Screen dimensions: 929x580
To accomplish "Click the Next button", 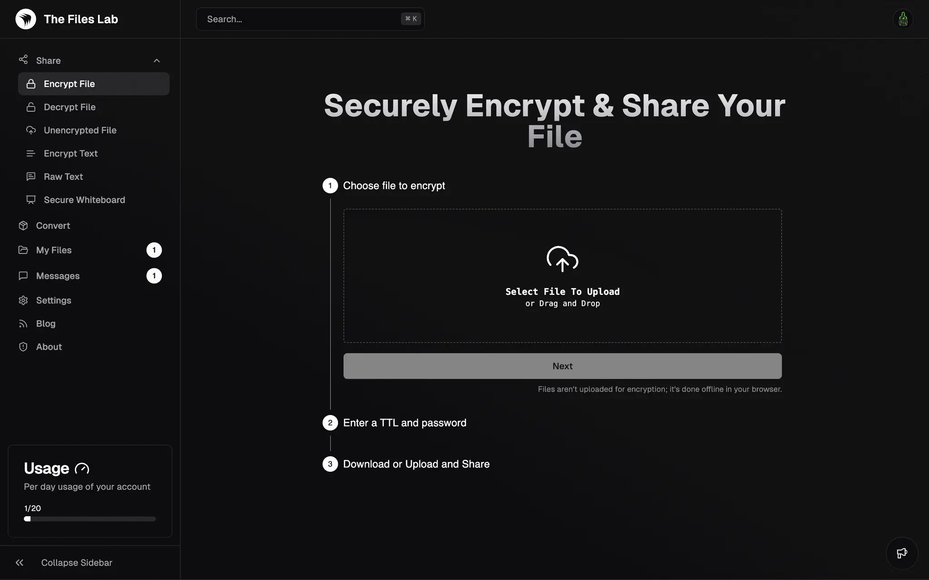I will pyautogui.click(x=562, y=366).
